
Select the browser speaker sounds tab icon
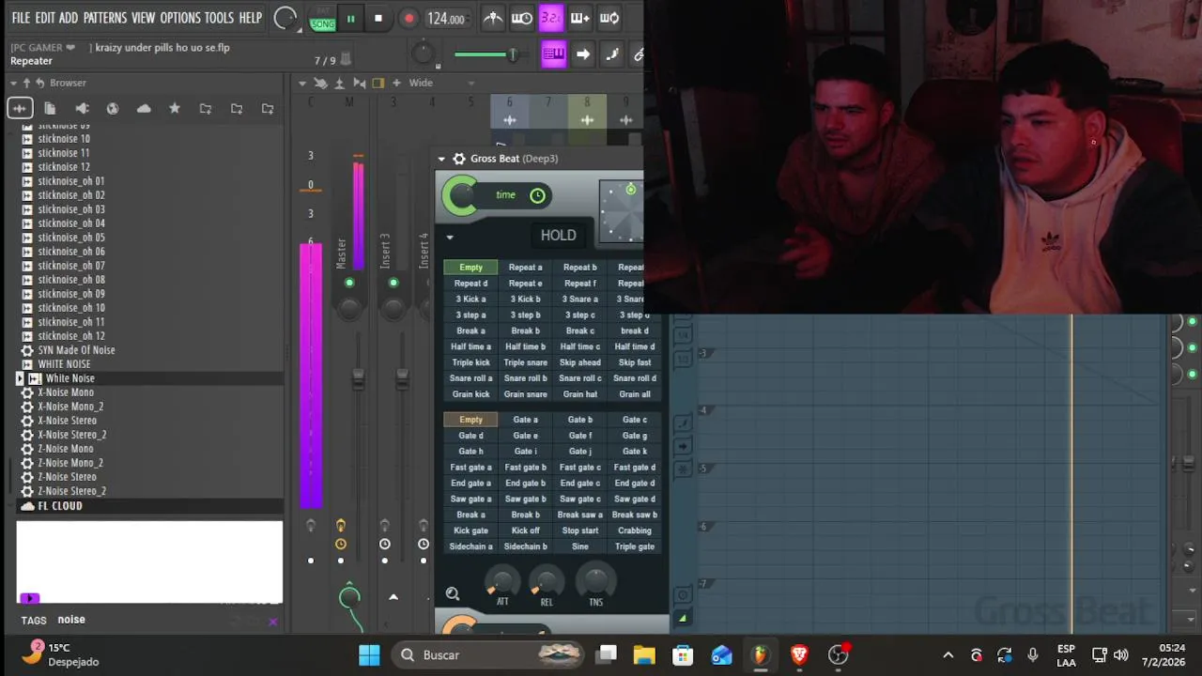pos(82,108)
